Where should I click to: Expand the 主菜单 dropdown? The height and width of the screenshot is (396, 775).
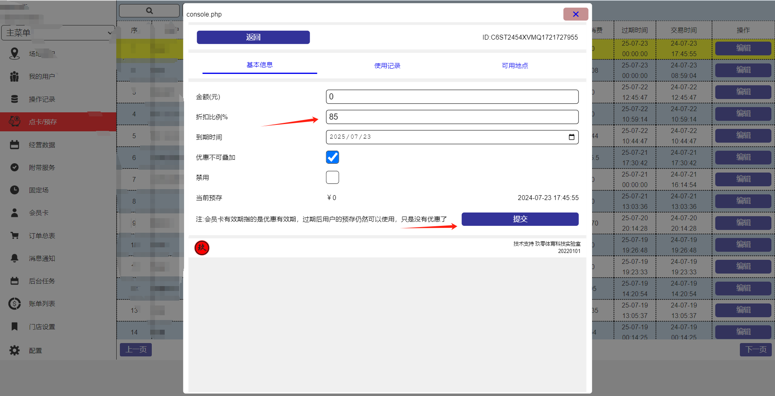58,33
